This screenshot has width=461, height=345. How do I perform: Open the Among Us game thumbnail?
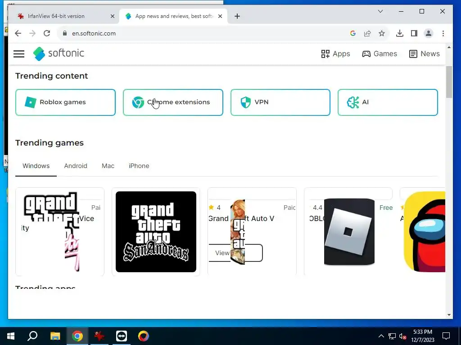tap(424, 232)
